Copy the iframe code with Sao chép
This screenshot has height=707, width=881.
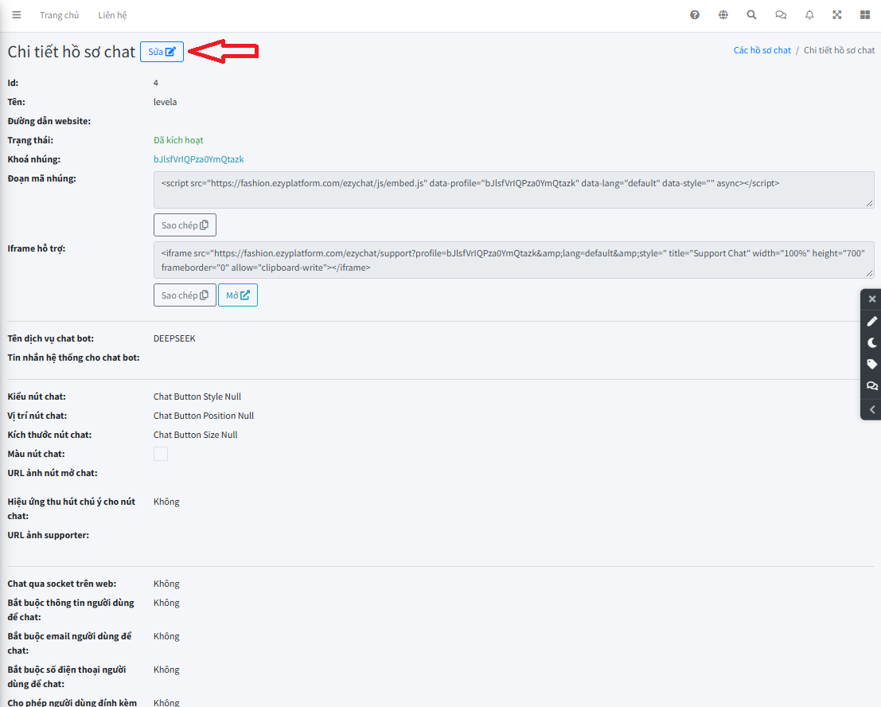click(185, 295)
